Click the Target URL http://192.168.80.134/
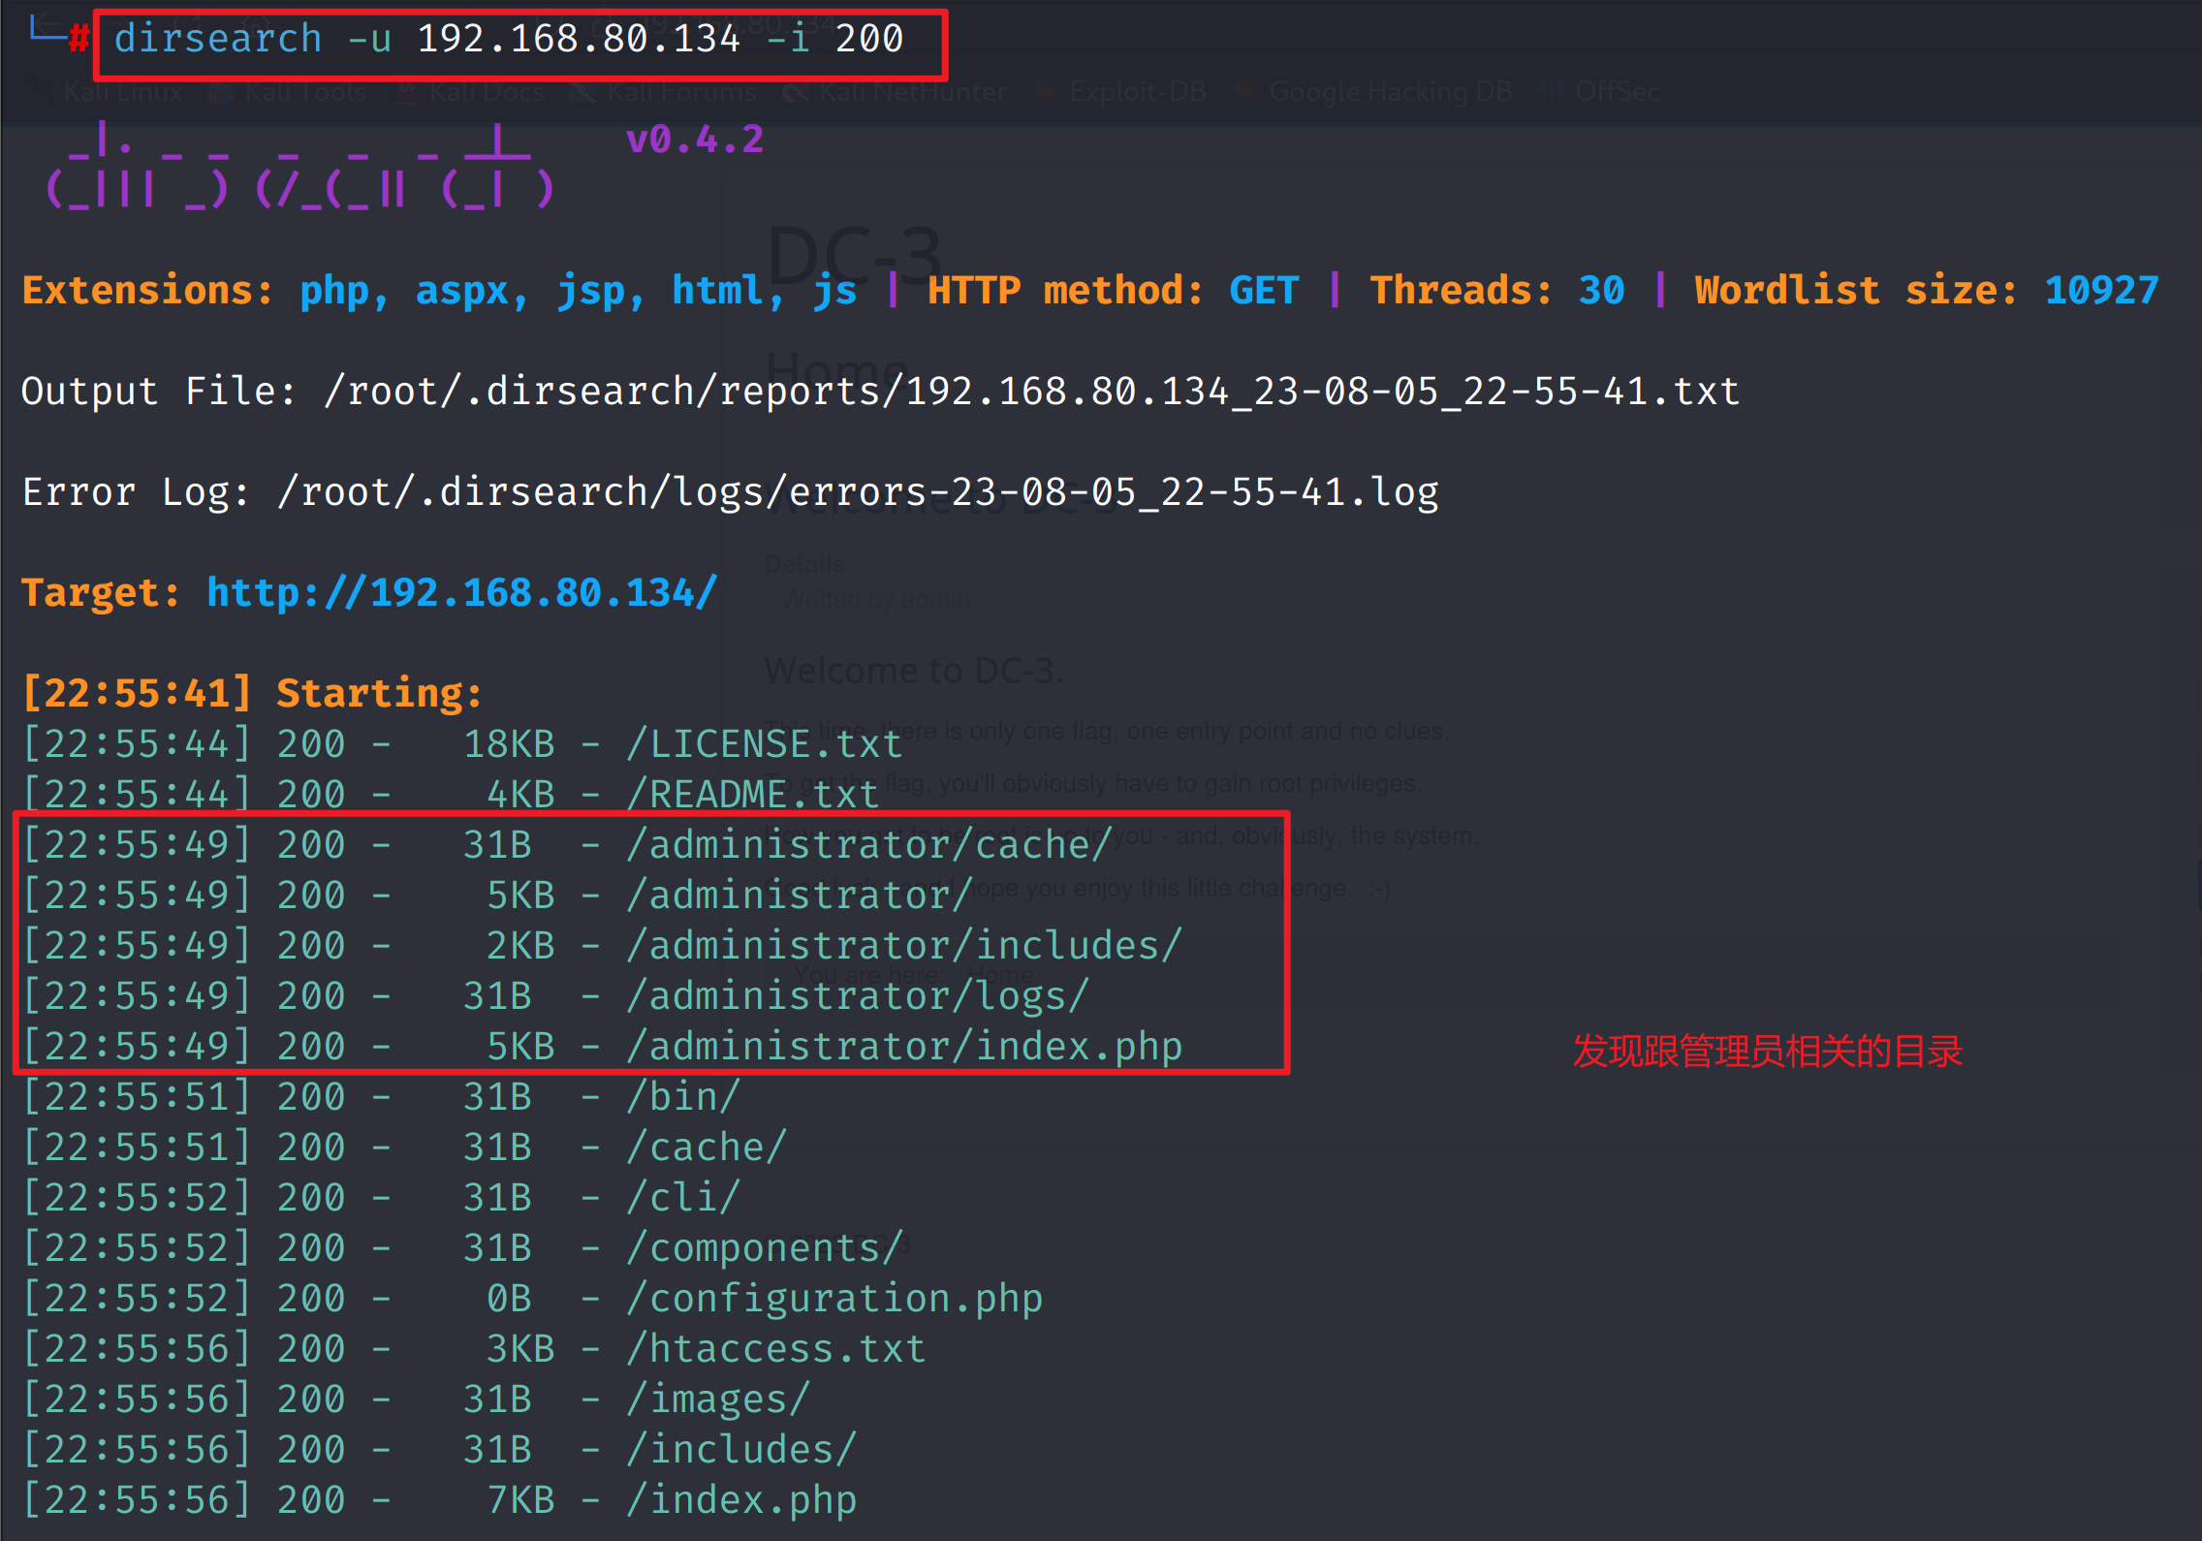The width and height of the screenshot is (2202, 1541). pos(461,593)
